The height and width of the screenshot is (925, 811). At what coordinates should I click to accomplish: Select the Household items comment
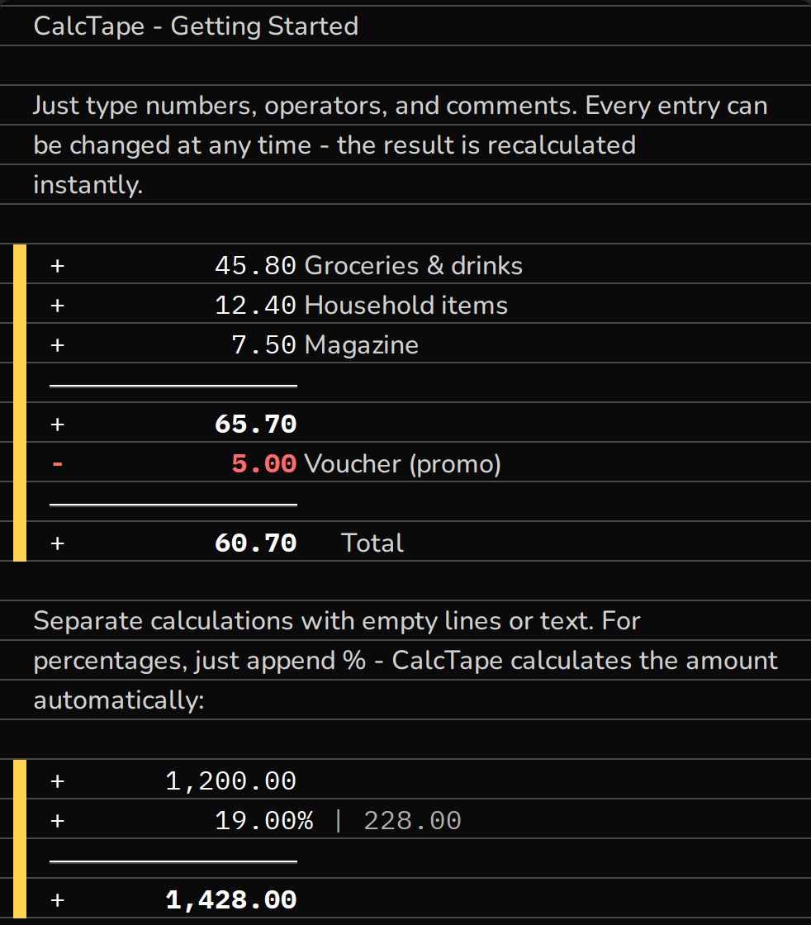point(405,306)
